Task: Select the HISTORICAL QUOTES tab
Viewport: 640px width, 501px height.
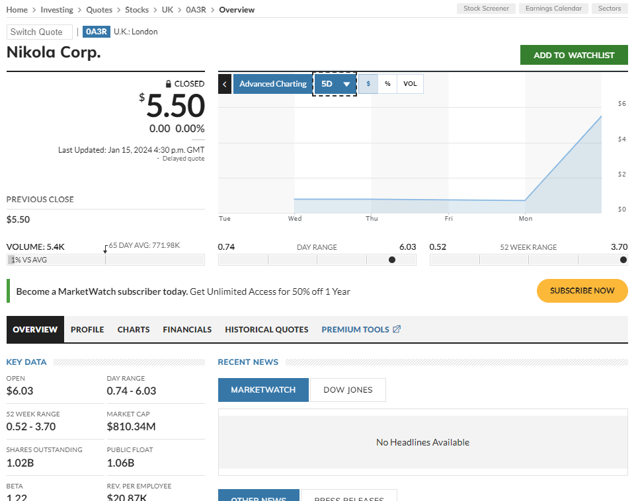Action: (266, 329)
